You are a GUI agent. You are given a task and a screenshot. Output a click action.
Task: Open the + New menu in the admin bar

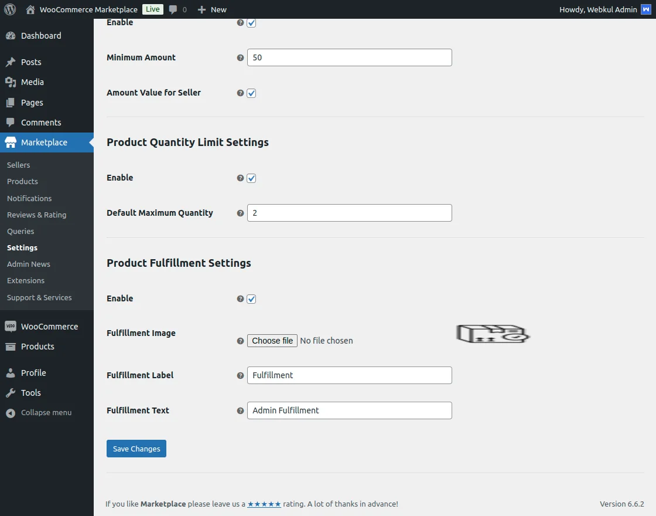[211, 9]
